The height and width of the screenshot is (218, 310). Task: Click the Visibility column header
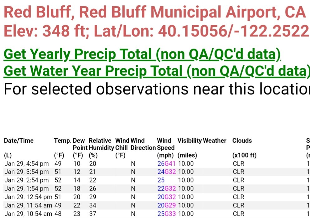(x=190, y=140)
